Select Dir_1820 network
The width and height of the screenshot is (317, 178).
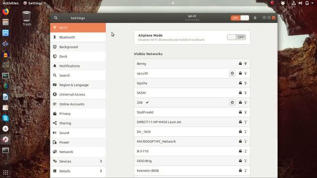click(x=192, y=132)
